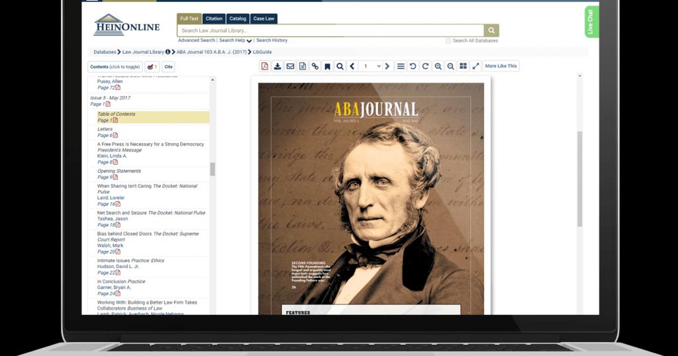
Task: Select the Citation tab
Action: click(x=214, y=19)
